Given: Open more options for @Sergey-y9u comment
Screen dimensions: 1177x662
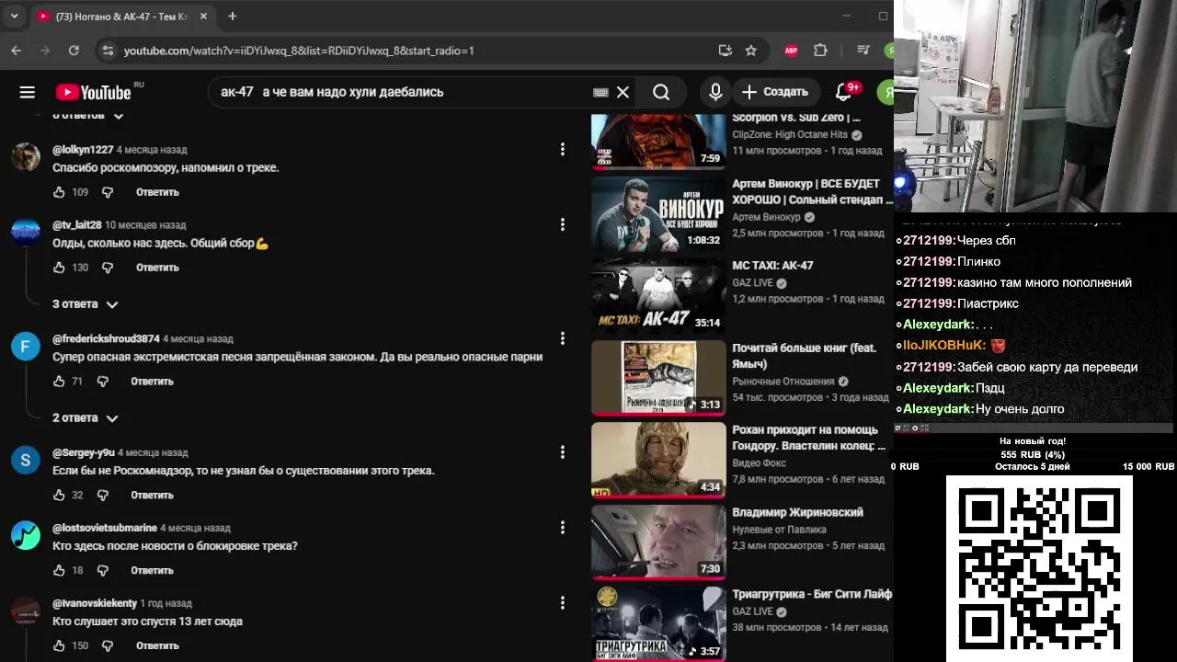Looking at the screenshot, I should coord(563,452).
